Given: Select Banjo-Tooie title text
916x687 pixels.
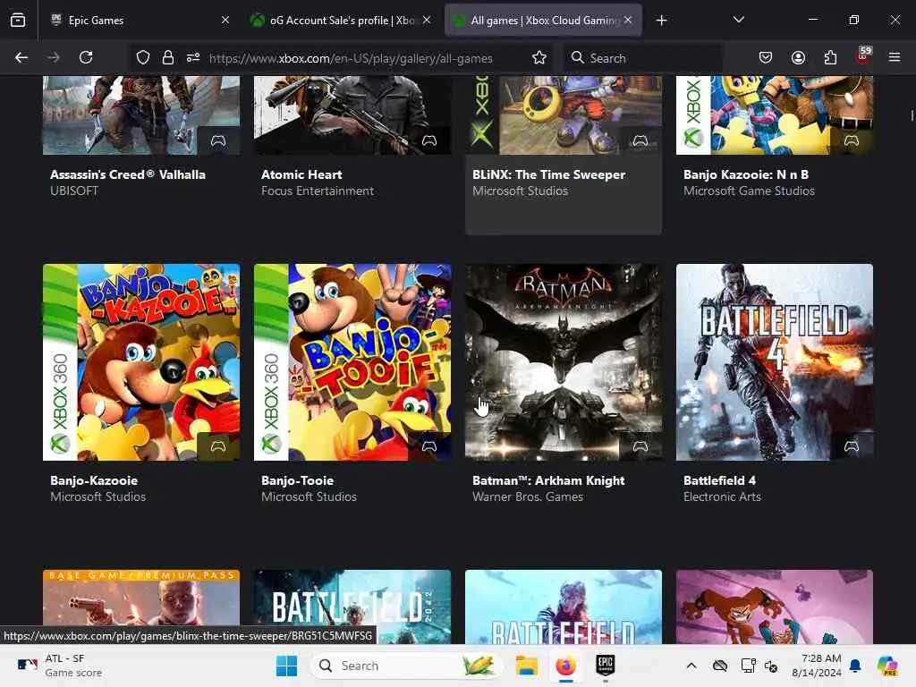Looking at the screenshot, I should coord(297,480).
